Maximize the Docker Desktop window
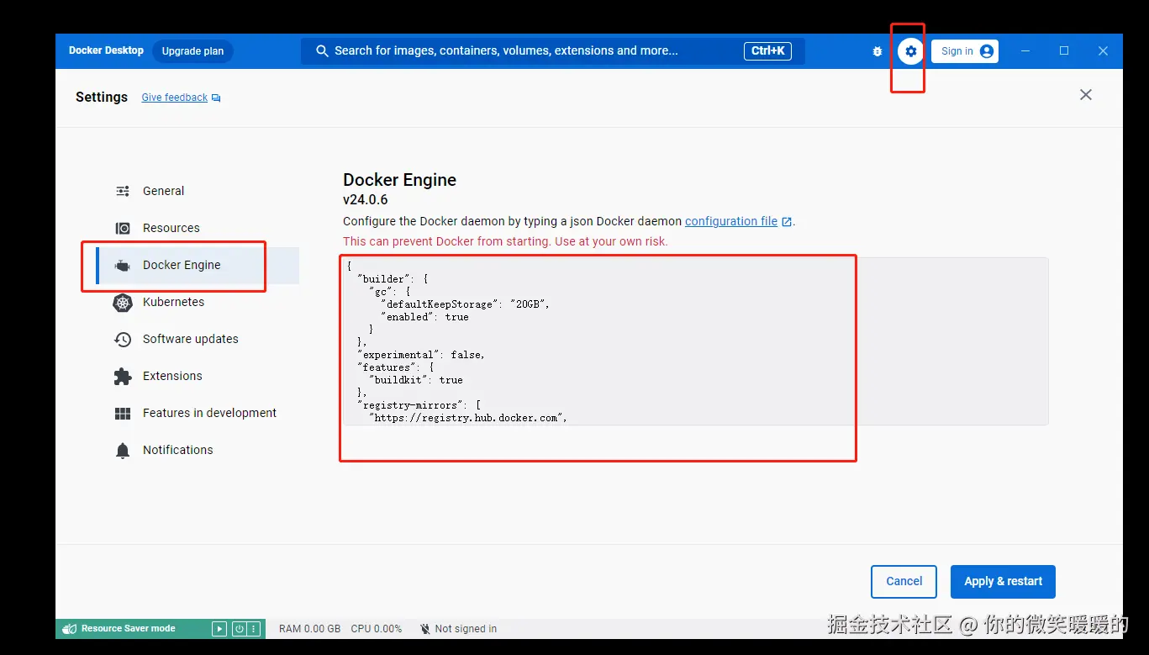This screenshot has width=1149, height=655. 1064,51
